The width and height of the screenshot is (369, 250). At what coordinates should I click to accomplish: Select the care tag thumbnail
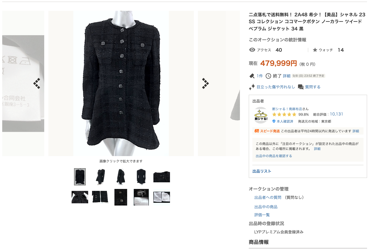[162, 197]
